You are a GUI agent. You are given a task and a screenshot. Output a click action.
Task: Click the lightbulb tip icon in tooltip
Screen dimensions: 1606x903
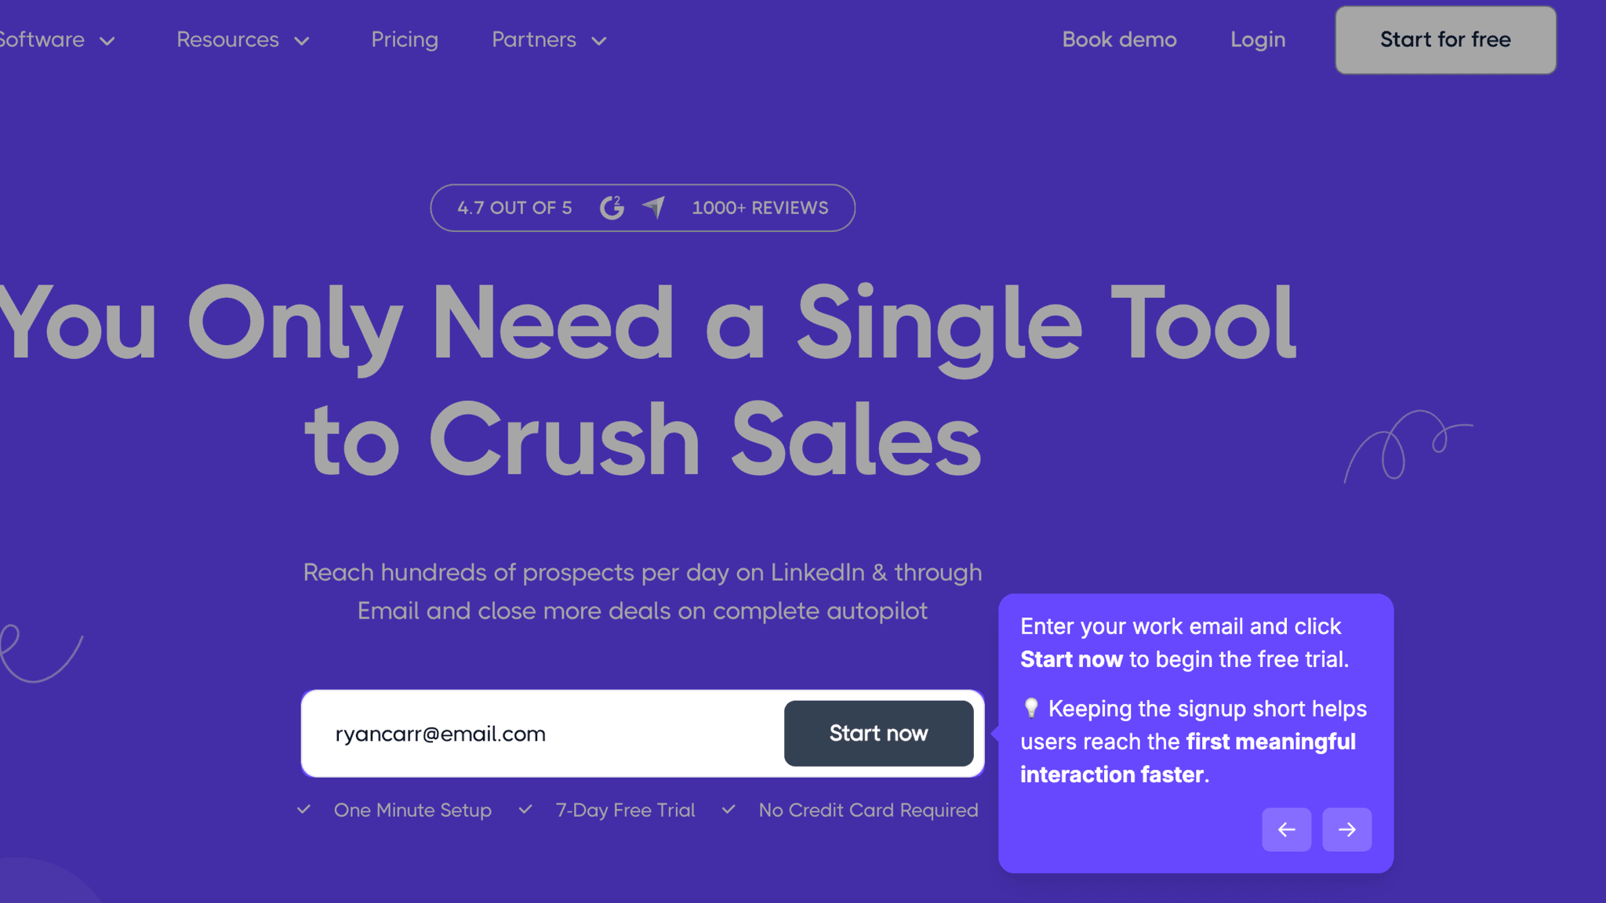point(1031,709)
